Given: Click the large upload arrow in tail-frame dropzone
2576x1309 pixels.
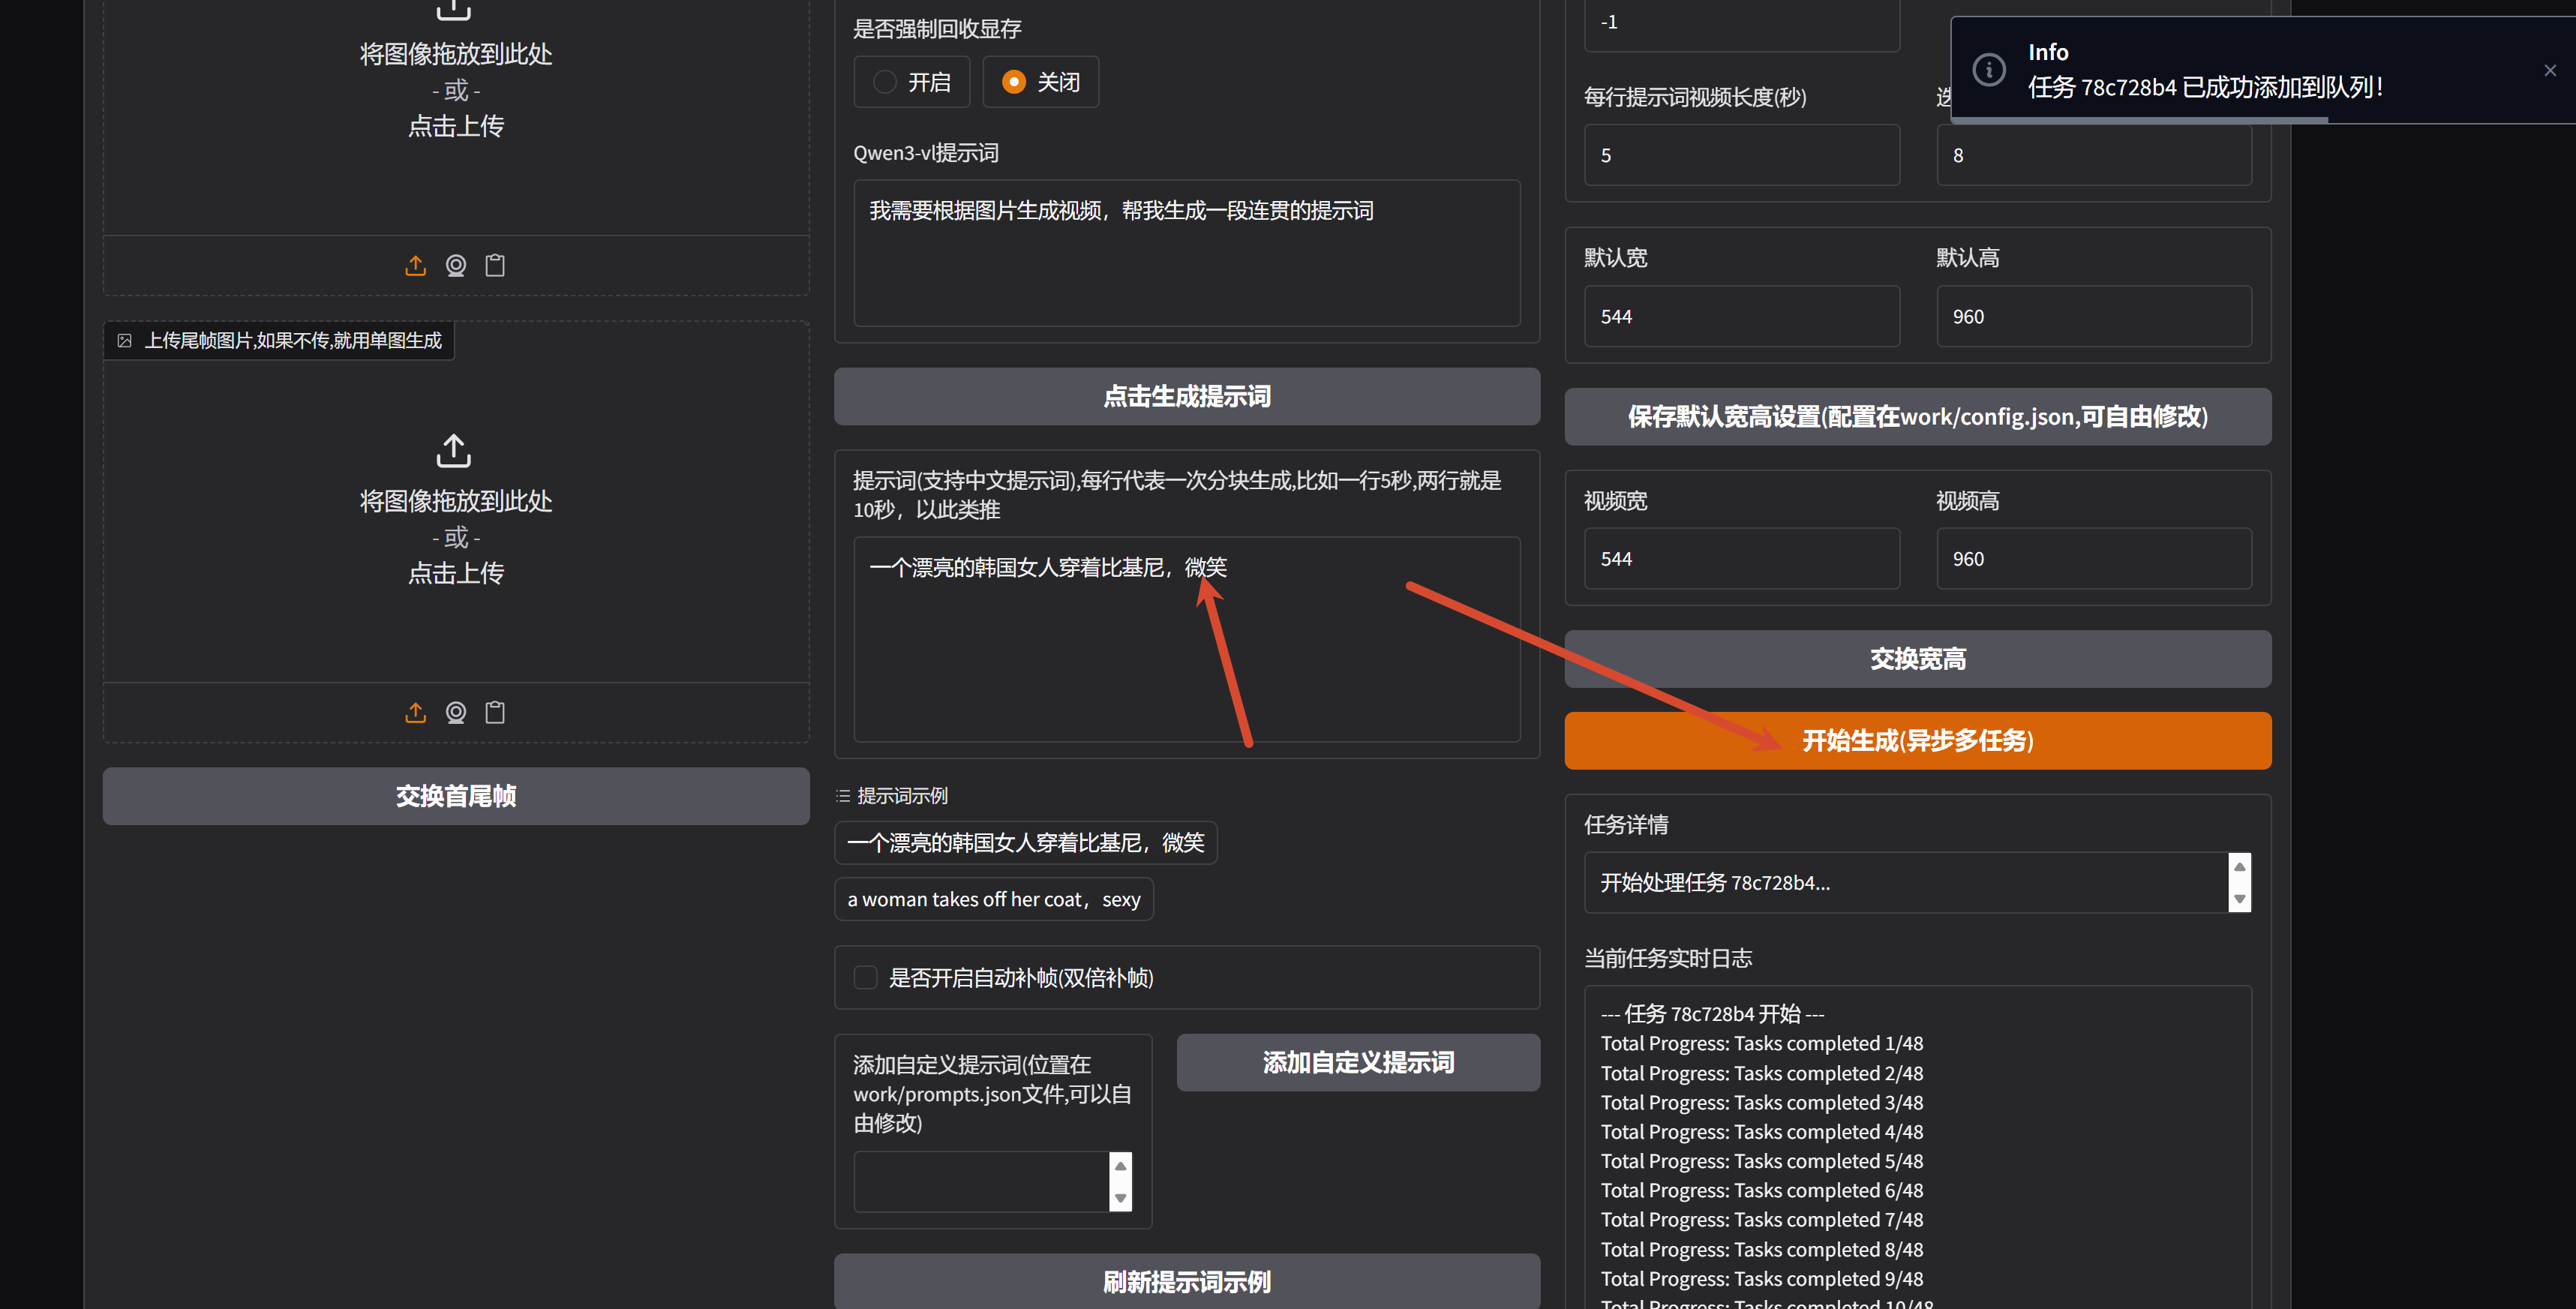Looking at the screenshot, I should point(454,451).
